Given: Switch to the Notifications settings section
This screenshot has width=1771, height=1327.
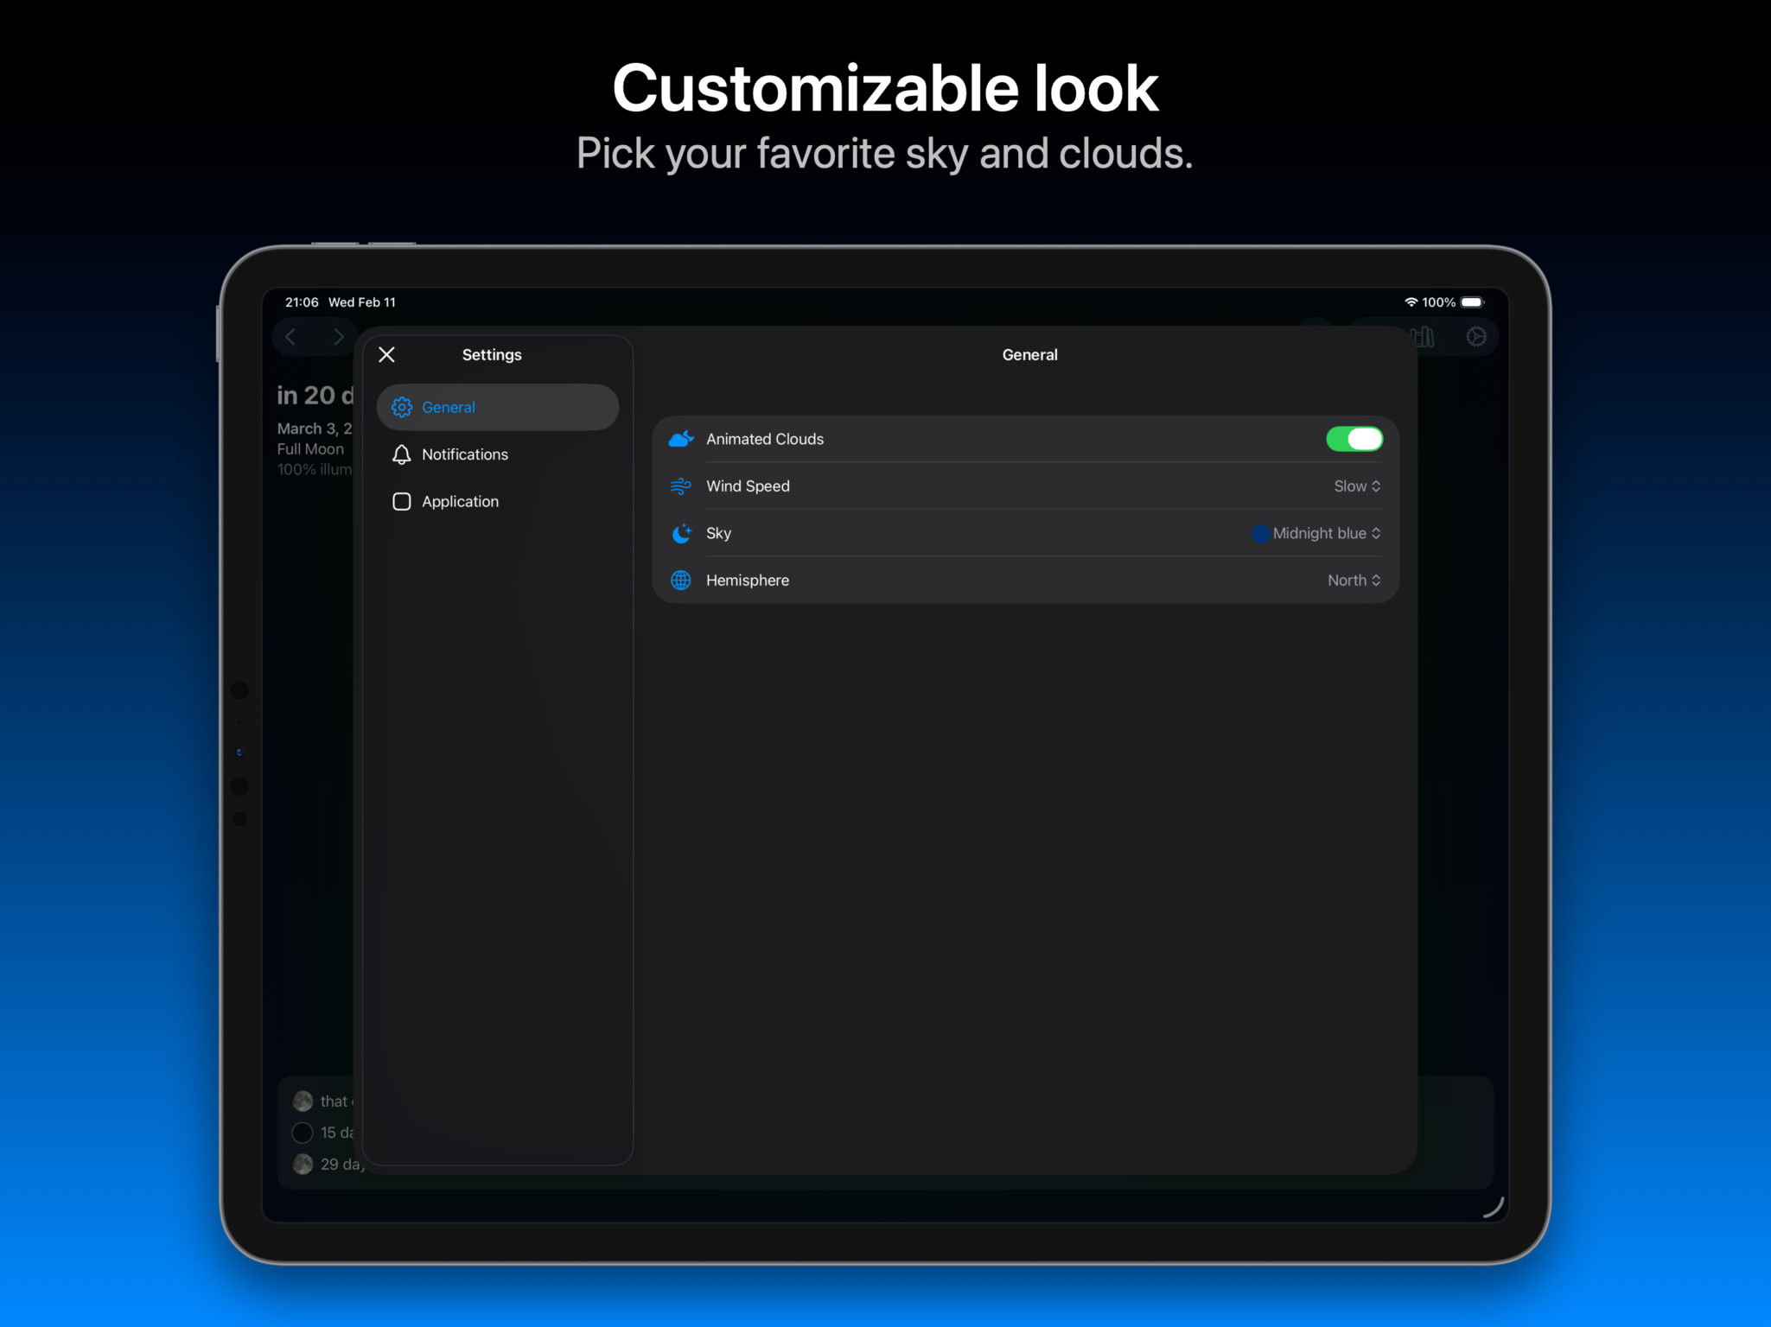Looking at the screenshot, I should (465, 454).
